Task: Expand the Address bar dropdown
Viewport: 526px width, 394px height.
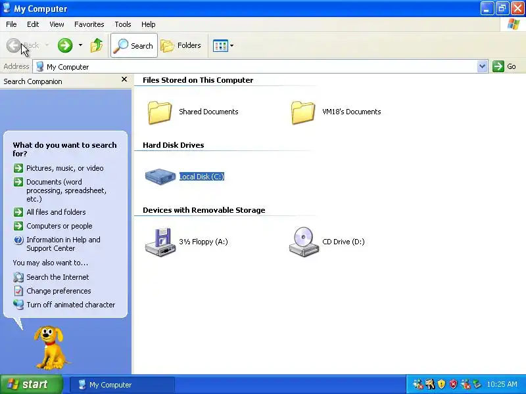Action: [482, 66]
